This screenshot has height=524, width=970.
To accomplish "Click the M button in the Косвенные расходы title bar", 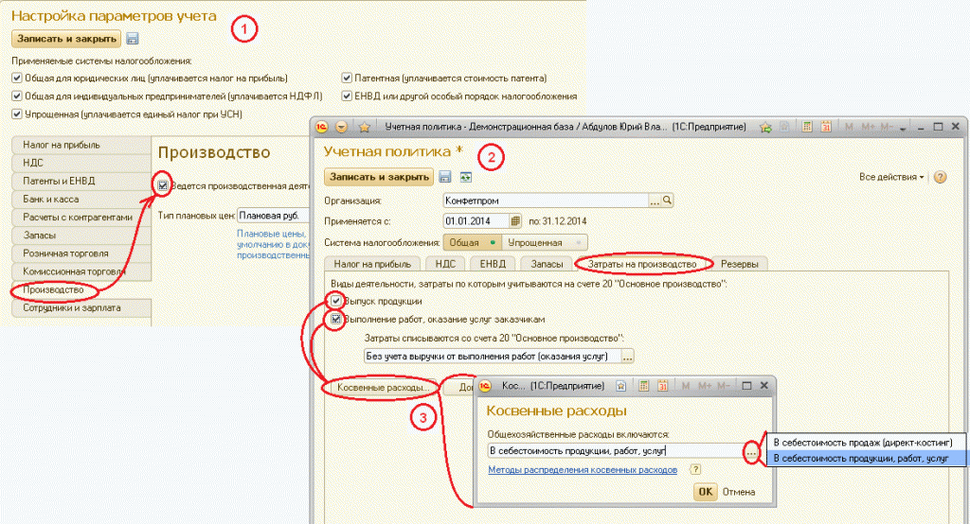I will [686, 386].
